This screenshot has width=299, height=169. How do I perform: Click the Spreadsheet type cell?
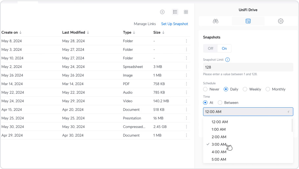point(133,67)
